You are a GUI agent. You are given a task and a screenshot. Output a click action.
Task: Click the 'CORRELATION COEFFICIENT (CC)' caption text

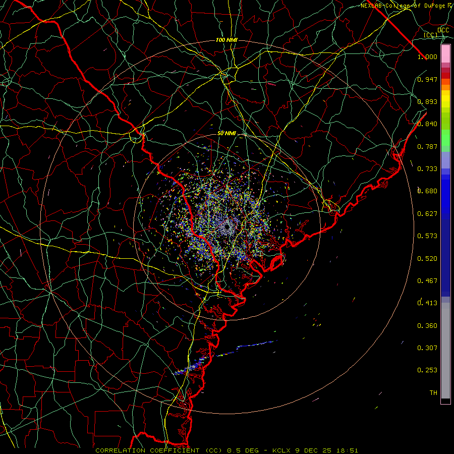tap(159, 450)
